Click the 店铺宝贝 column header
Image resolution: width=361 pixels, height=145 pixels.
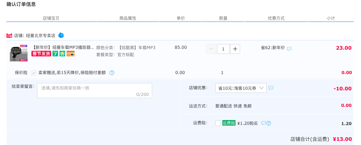(51, 18)
